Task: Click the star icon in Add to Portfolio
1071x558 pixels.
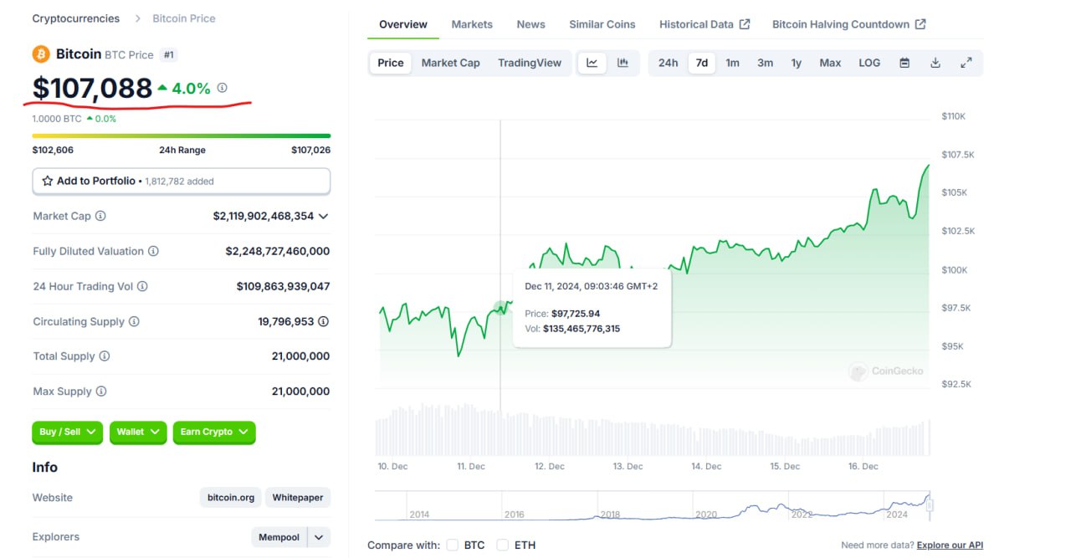Action: tap(48, 181)
